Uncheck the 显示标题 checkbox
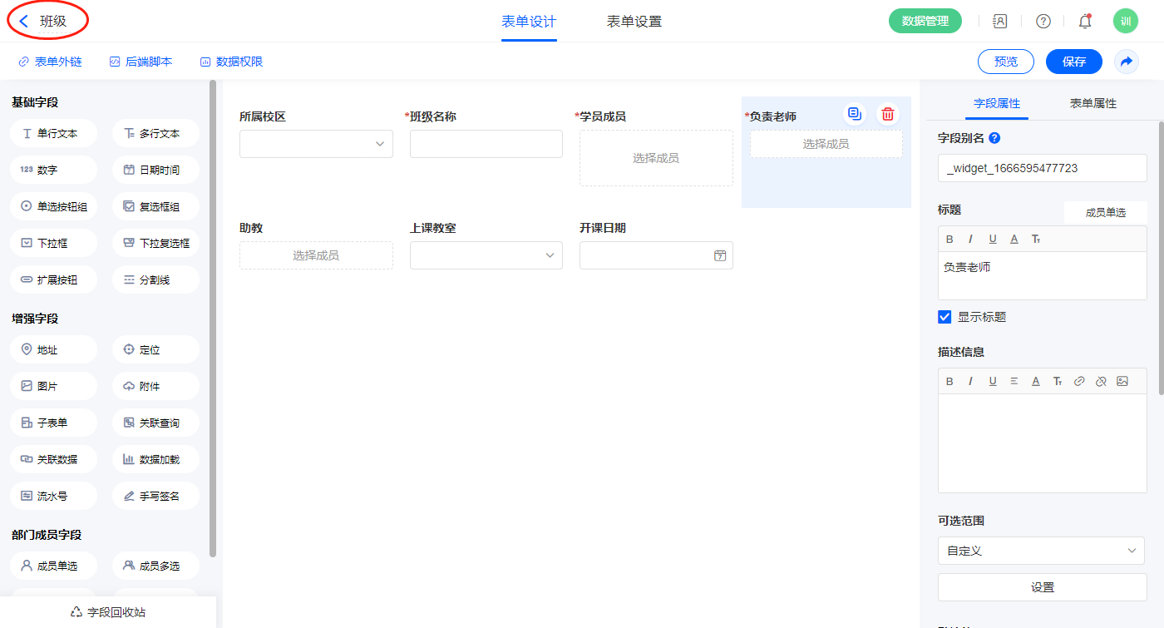This screenshot has height=628, width=1164. pyautogui.click(x=945, y=317)
